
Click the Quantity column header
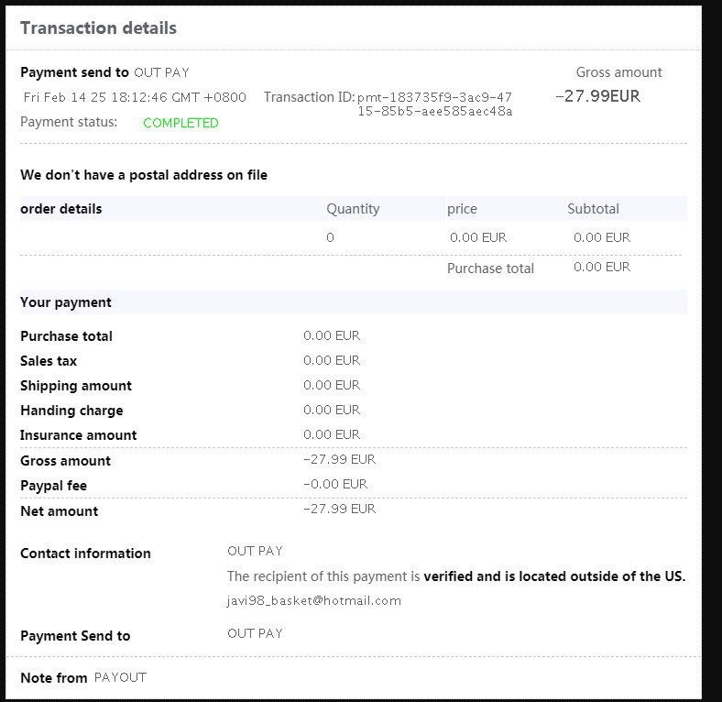353,209
